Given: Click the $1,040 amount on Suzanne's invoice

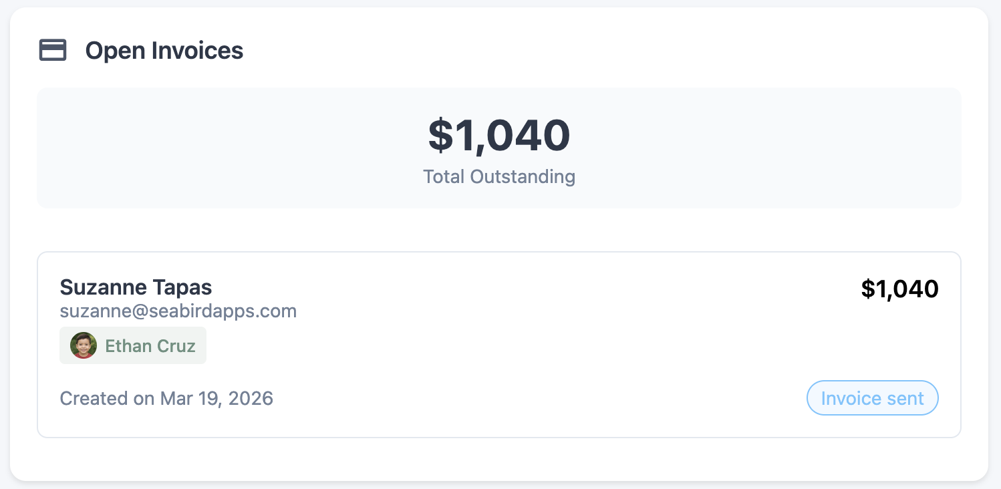Looking at the screenshot, I should (x=899, y=289).
